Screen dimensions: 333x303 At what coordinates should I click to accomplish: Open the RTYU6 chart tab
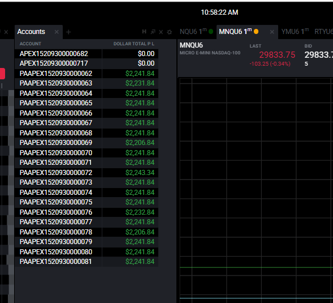point(323,32)
